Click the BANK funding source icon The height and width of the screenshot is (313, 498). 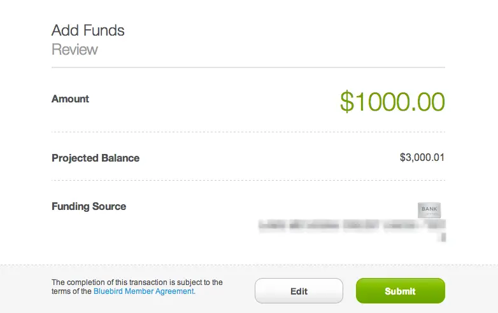pyautogui.click(x=429, y=210)
